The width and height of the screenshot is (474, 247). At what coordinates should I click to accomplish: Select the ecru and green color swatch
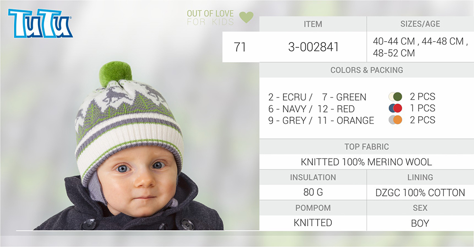(395, 97)
